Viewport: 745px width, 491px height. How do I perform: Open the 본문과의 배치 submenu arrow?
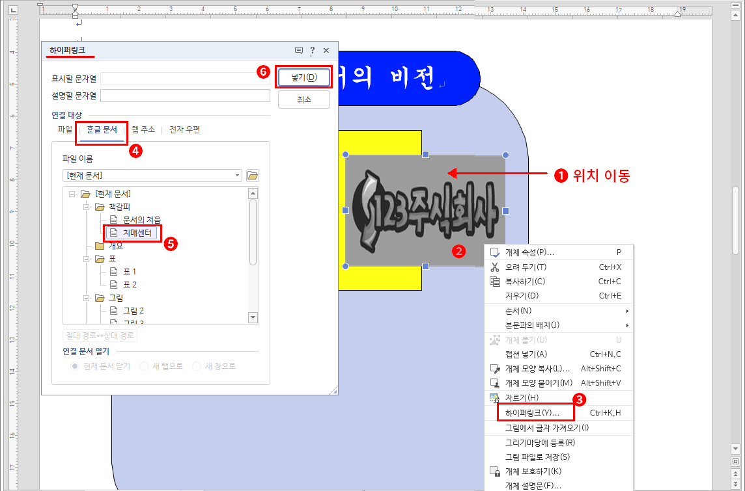click(627, 325)
